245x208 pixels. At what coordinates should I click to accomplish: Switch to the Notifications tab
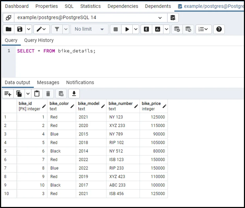coord(80,83)
